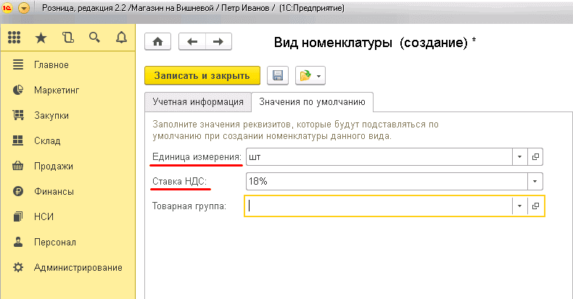Open the Маркетинг section in the sidebar
The height and width of the screenshot is (299, 573).
pyautogui.click(x=56, y=90)
